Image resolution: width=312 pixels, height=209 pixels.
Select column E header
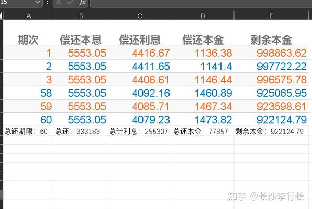[x=271, y=16]
